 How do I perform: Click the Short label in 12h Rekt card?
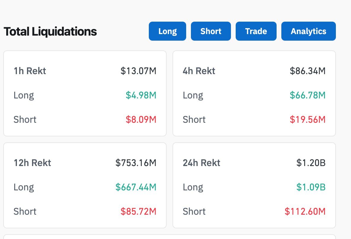click(25, 211)
